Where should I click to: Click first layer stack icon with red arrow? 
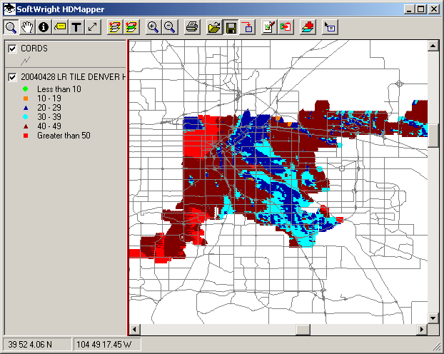point(115,27)
